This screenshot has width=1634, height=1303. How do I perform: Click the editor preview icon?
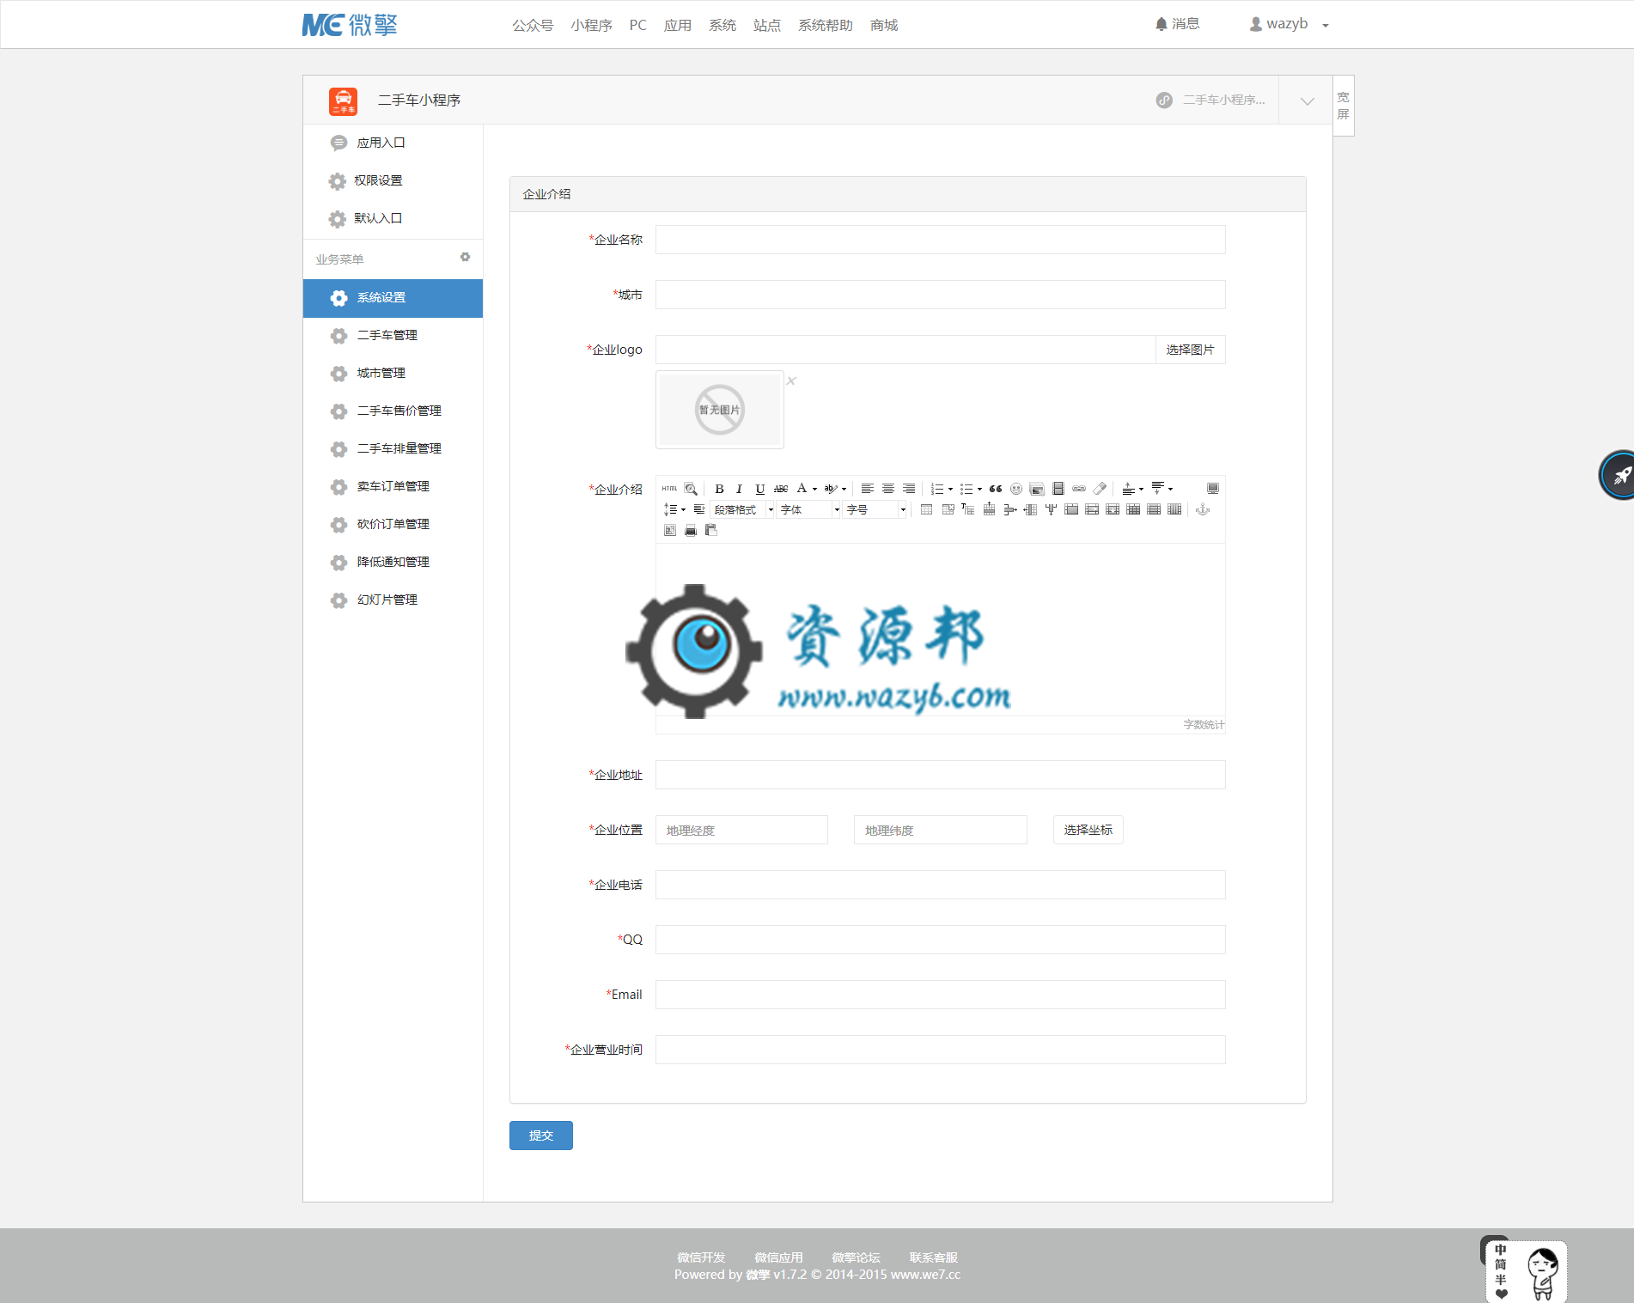point(670,530)
